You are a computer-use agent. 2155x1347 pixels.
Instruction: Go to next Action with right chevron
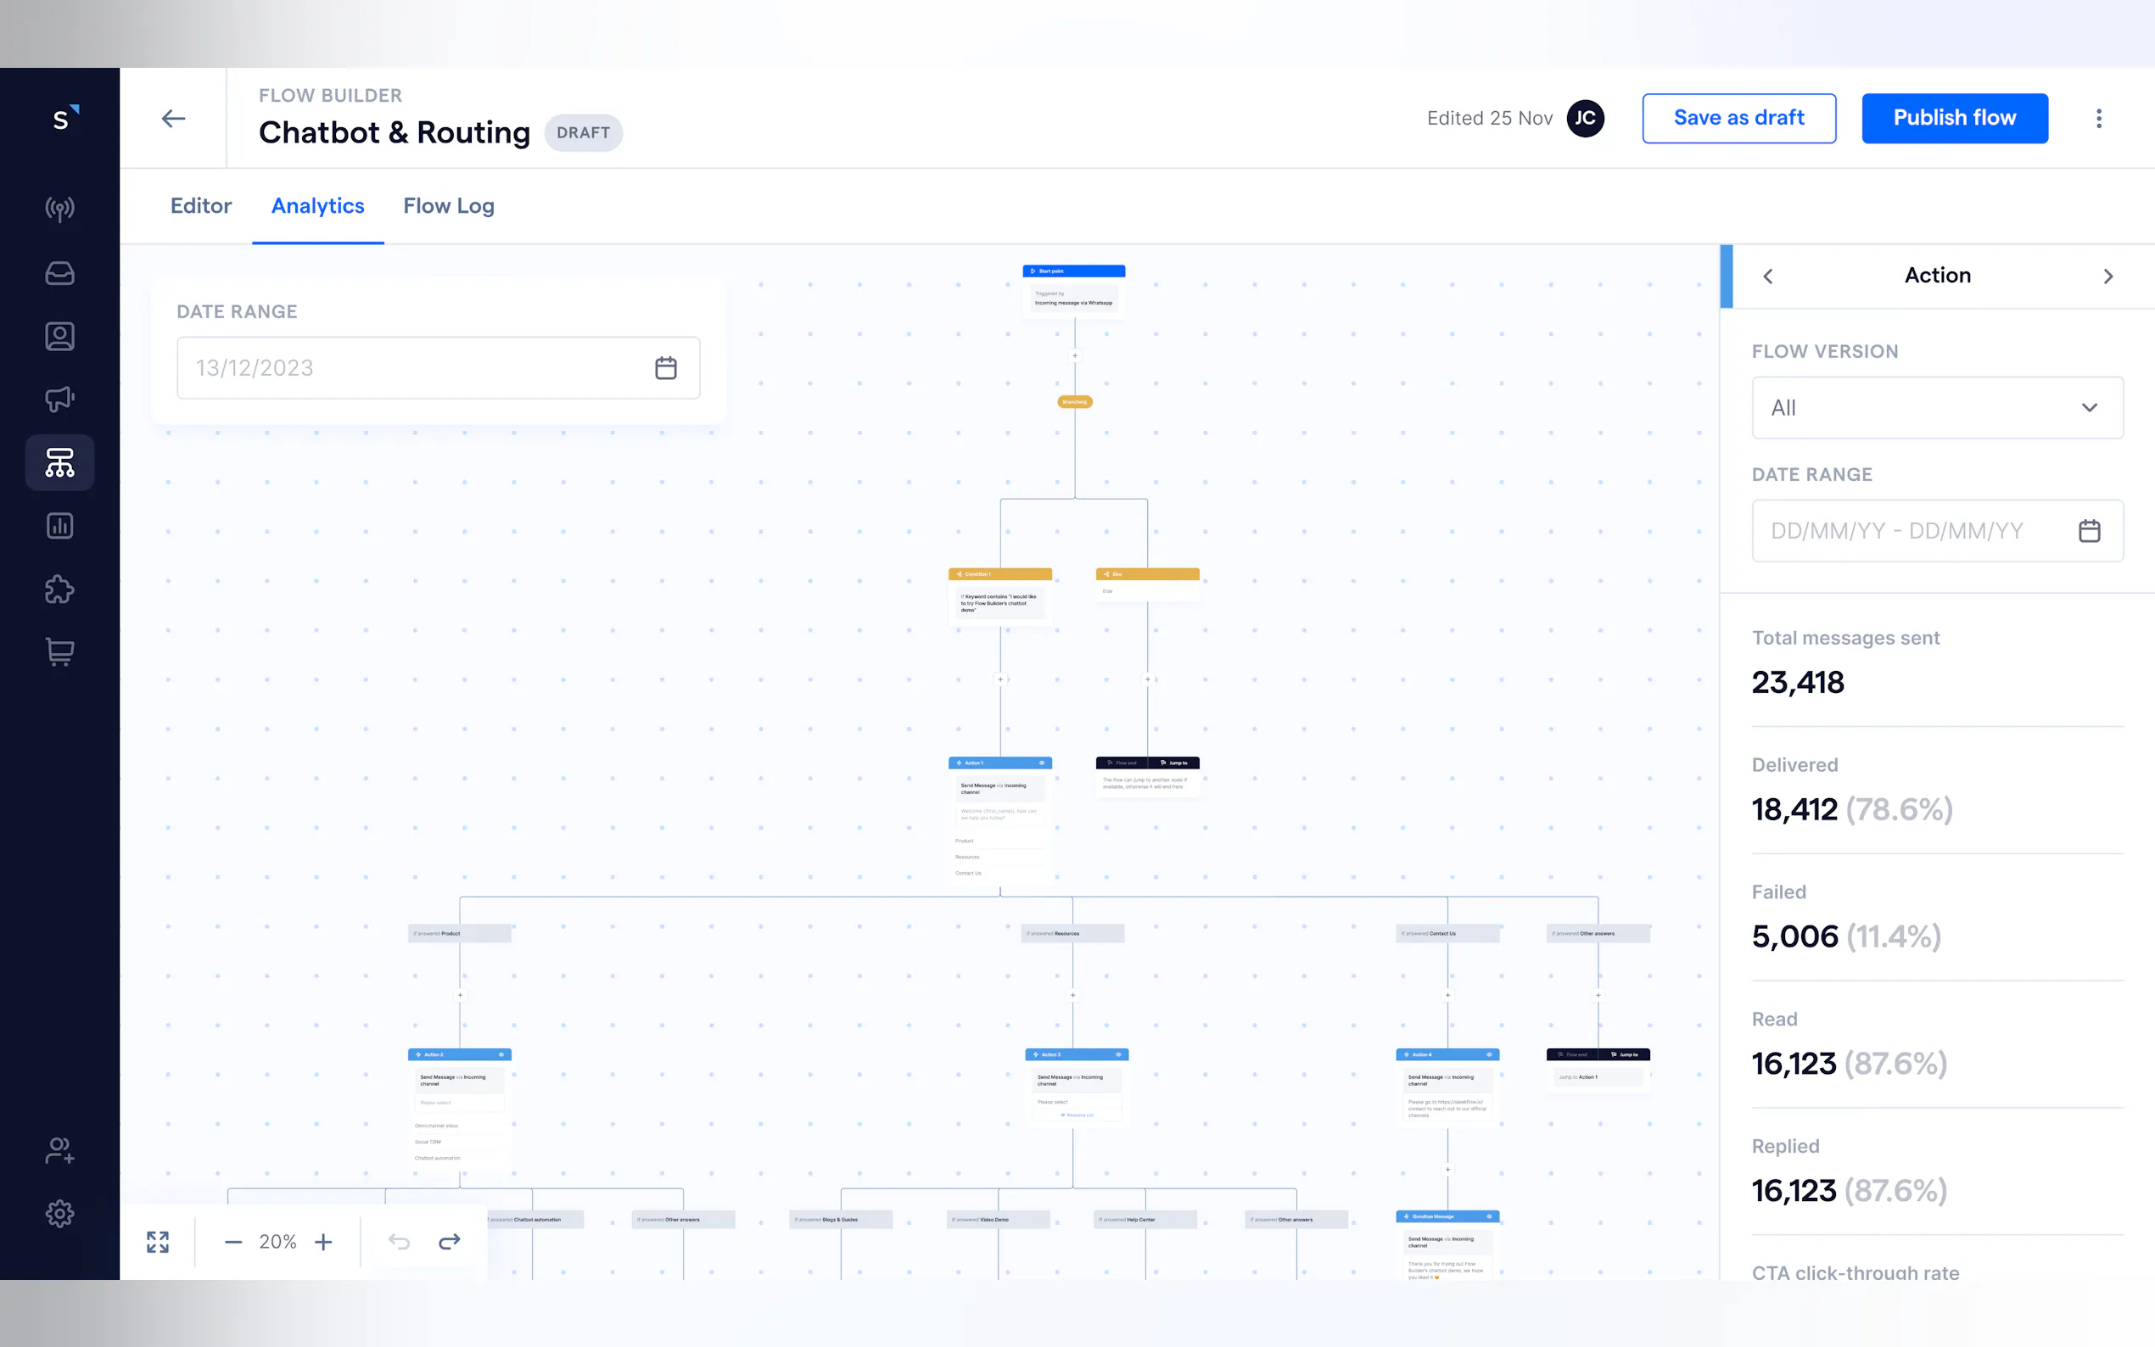2107,277
